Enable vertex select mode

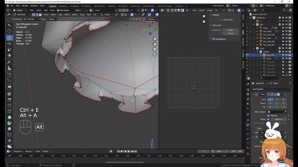click(x=34, y=14)
